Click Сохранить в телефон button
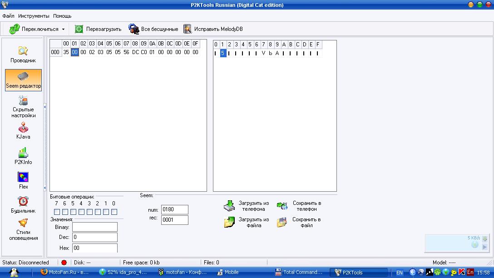The height and width of the screenshot is (278, 494). [299, 206]
